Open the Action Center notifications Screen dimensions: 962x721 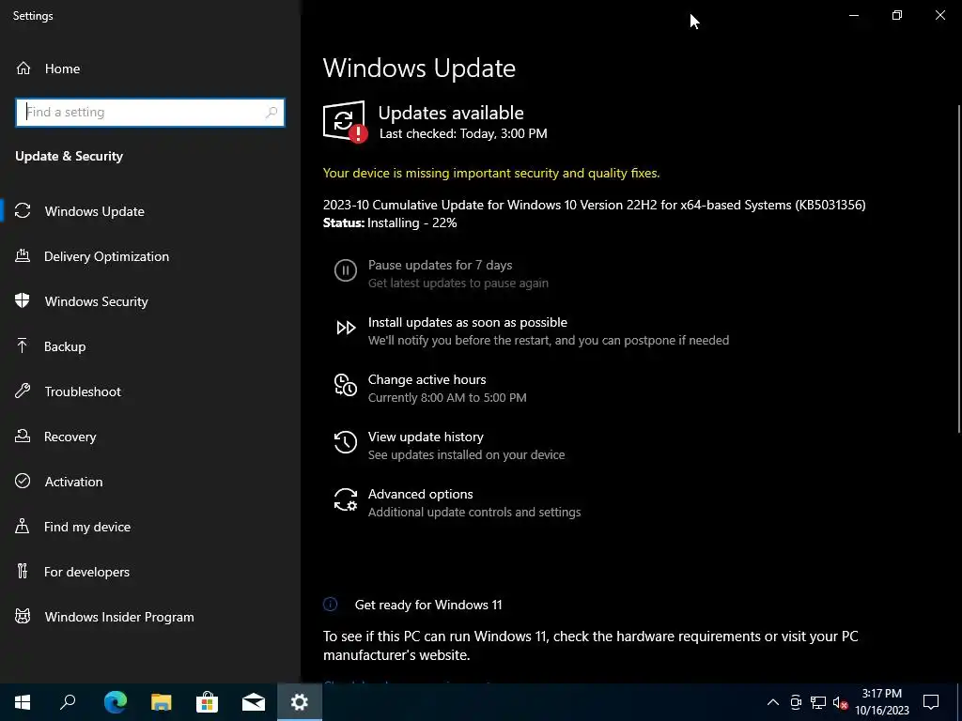[931, 702]
